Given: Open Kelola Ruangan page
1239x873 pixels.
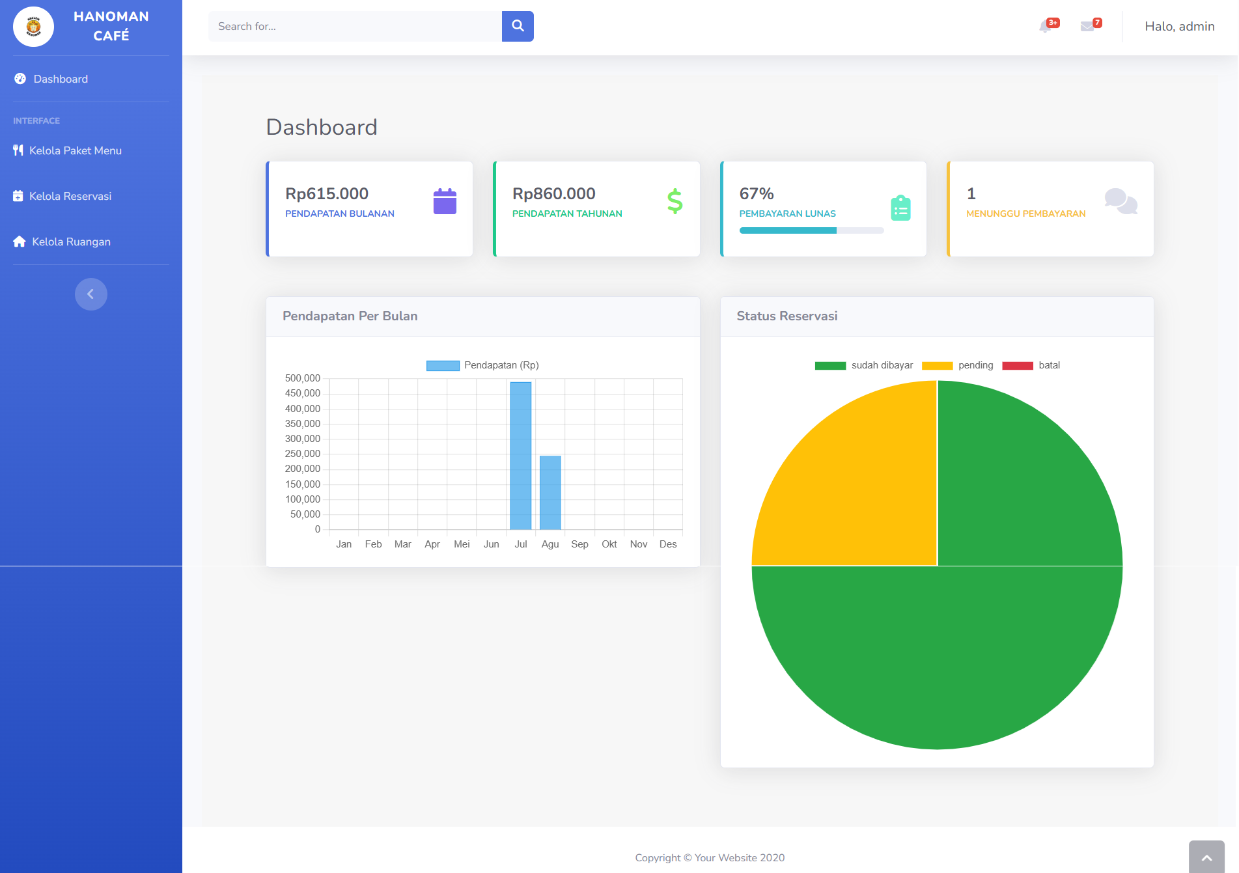Looking at the screenshot, I should click(x=70, y=242).
